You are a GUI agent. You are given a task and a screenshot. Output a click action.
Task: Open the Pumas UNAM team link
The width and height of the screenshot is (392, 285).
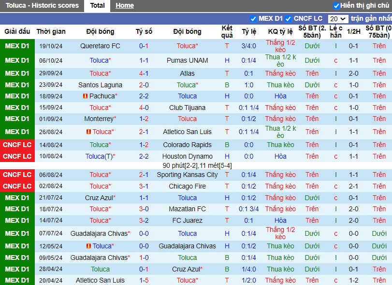(x=187, y=60)
